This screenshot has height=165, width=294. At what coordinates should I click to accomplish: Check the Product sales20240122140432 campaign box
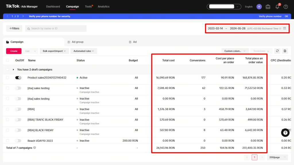pos(7,78)
